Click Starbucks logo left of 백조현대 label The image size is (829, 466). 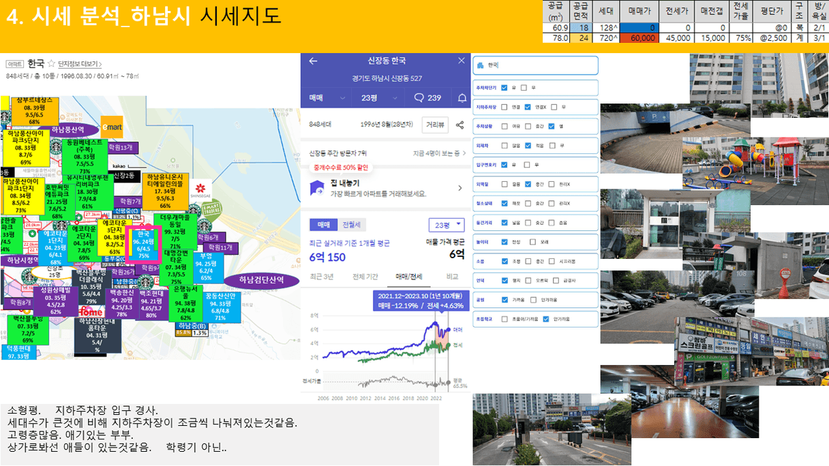pos(146,281)
